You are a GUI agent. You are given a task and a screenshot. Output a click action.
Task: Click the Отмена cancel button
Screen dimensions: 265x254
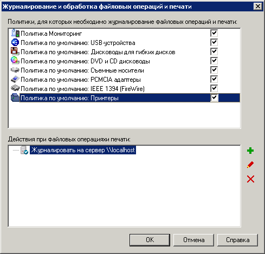point(193,240)
